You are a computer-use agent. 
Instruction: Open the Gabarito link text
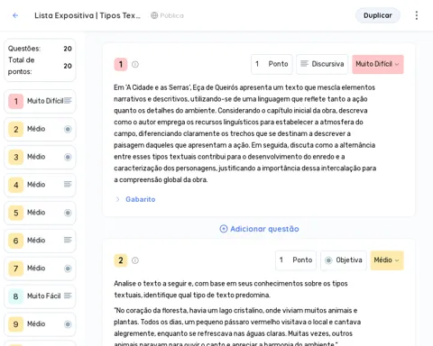coord(141,199)
